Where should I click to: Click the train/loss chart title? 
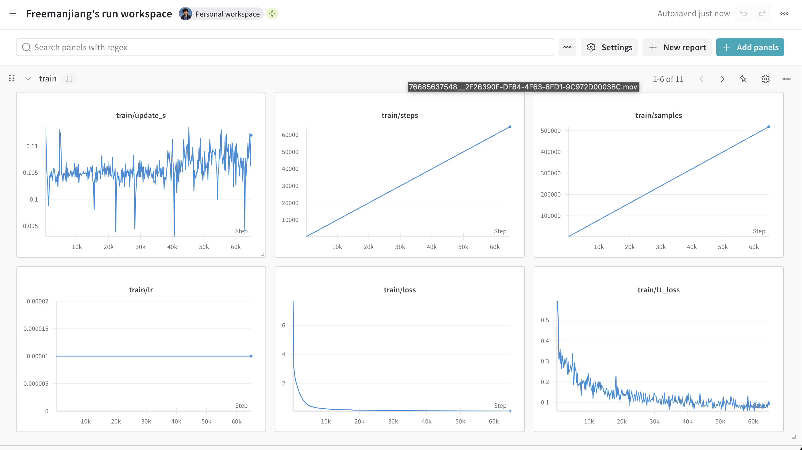(400, 290)
